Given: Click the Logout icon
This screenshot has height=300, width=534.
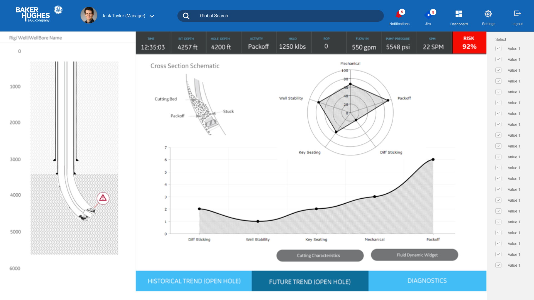Looking at the screenshot, I should [x=517, y=13].
